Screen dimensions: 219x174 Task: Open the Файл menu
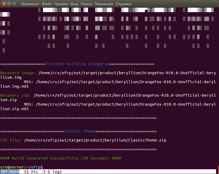pos(47,4)
